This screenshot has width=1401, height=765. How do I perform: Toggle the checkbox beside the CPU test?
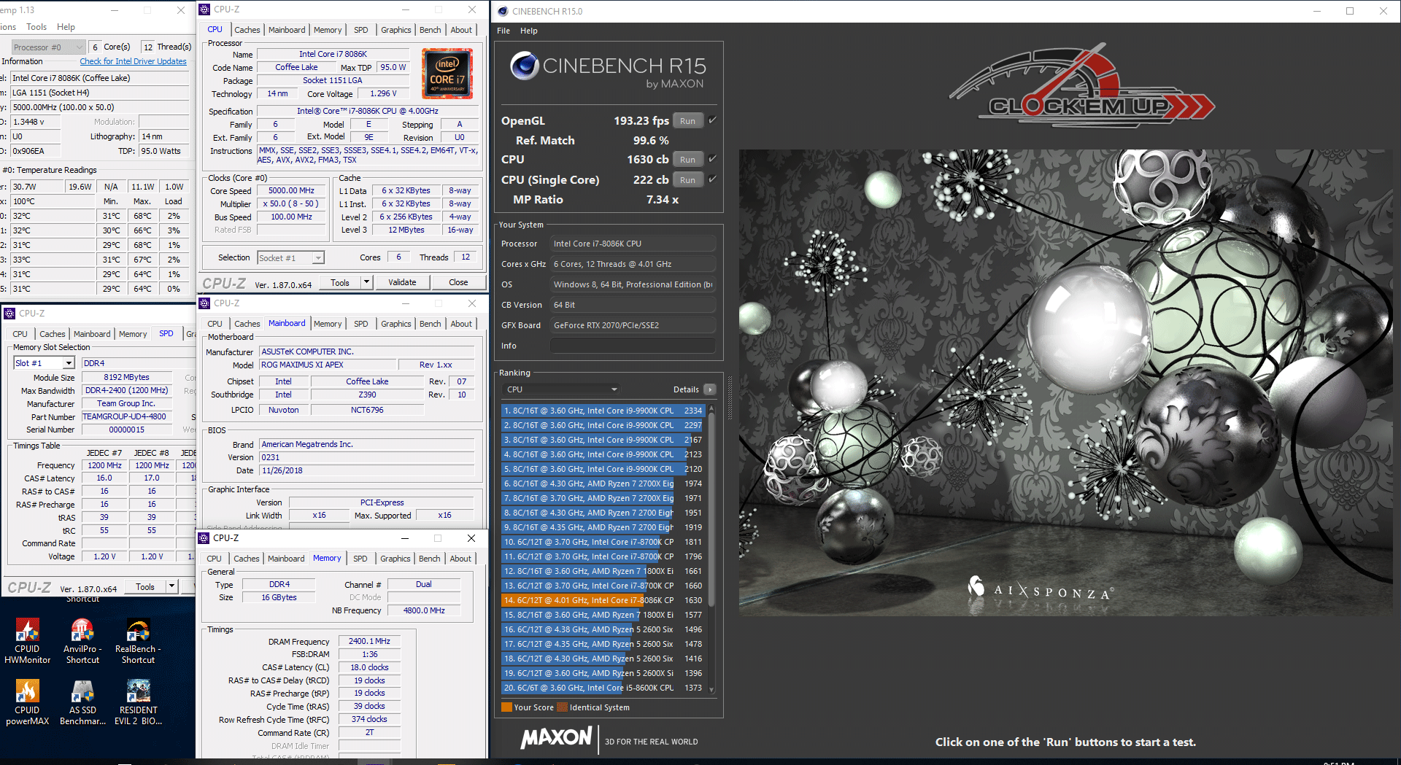point(712,159)
